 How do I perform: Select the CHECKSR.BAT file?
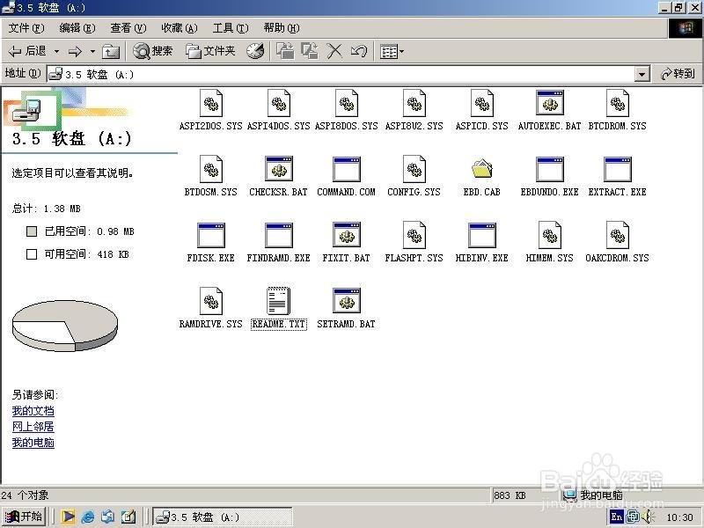[278, 169]
